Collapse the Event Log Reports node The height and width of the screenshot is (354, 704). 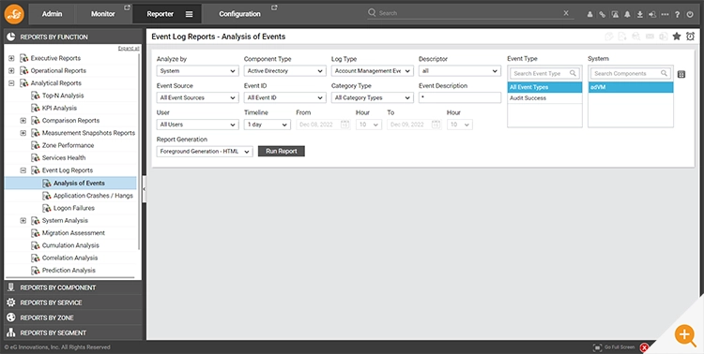(23, 170)
